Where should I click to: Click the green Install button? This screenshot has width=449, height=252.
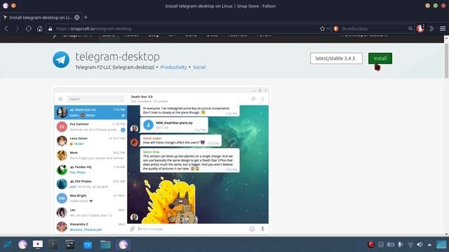click(x=380, y=58)
